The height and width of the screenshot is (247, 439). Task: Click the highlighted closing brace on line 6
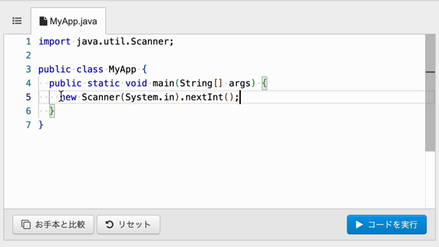coord(52,111)
